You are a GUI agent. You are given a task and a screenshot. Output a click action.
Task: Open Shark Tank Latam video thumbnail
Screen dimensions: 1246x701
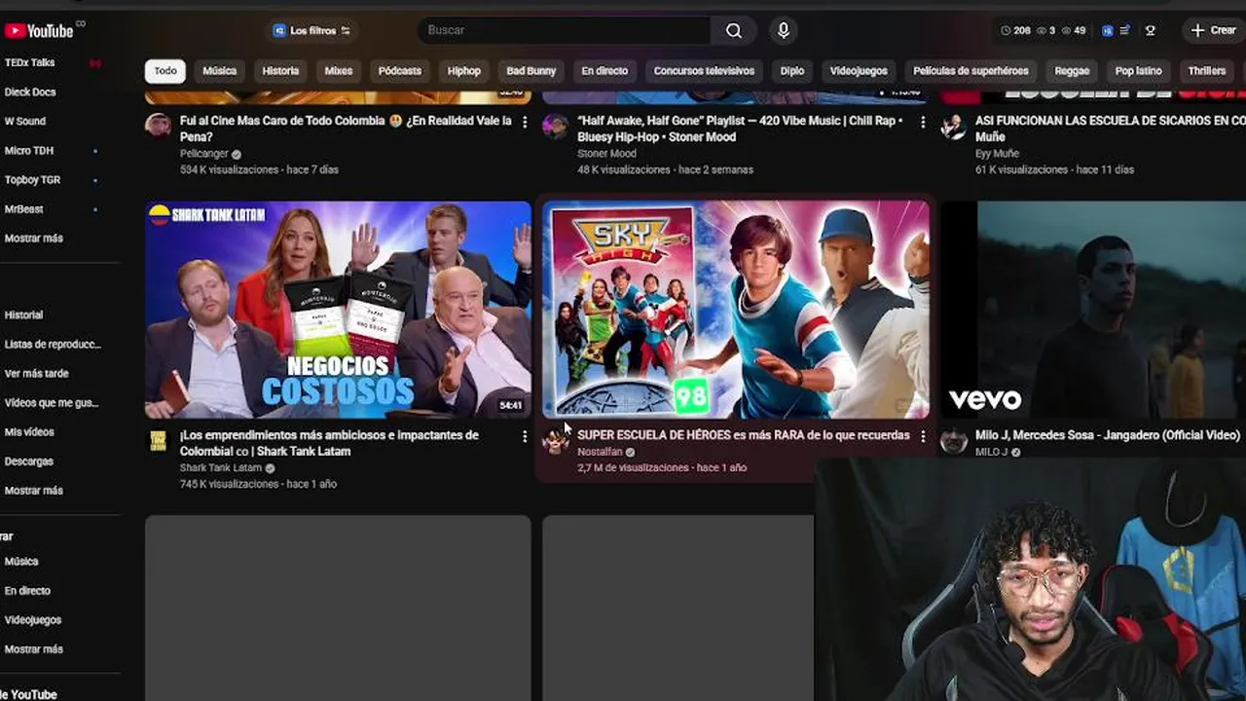[338, 310]
